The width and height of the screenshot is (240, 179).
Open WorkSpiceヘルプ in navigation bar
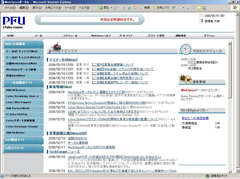pyautogui.click(x=101, y=36)
